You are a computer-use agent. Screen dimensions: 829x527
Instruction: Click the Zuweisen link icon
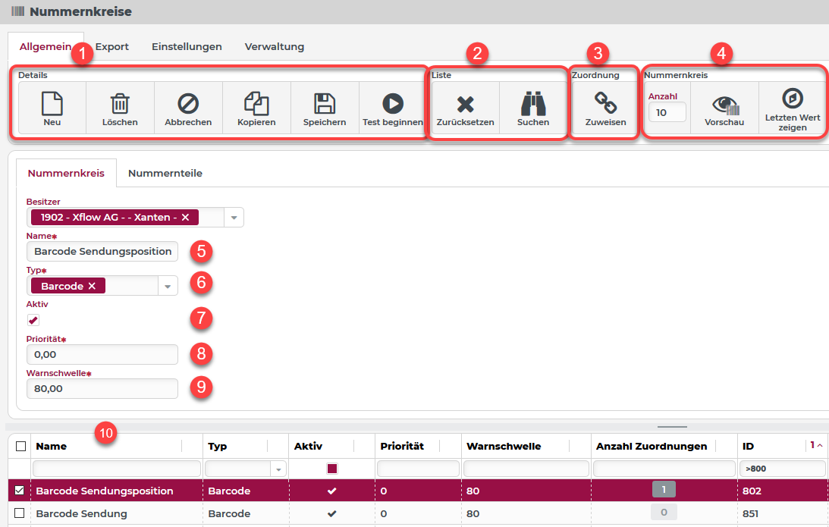click(x=605, y=104)
